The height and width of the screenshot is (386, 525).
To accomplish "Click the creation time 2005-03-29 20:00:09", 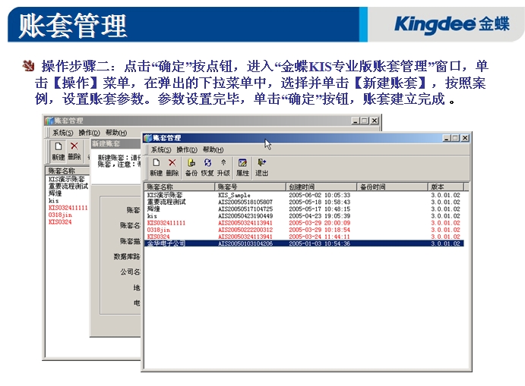I will [319, 223].
